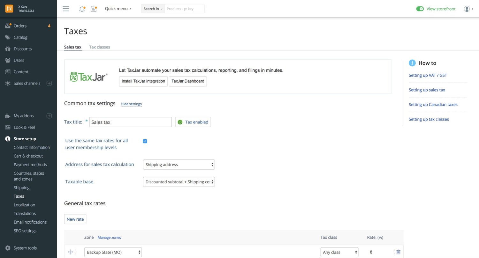Image resolution: width=479 pixels, height=258 pixels.
Task: Click Install TaxJar integration
Action: pos(143,81)
